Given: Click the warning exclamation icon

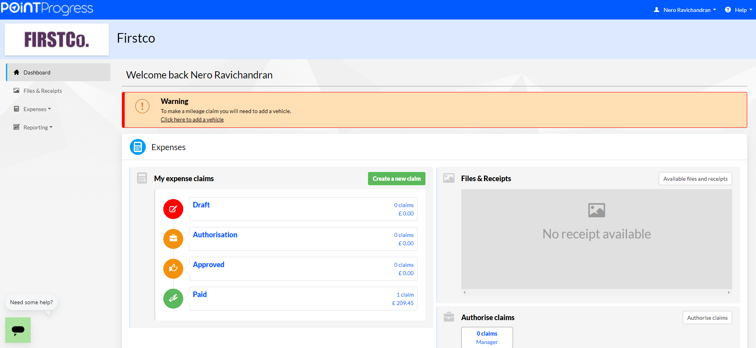Looking at the screenshot, I should pyautogui.click(x=142, y=106).
